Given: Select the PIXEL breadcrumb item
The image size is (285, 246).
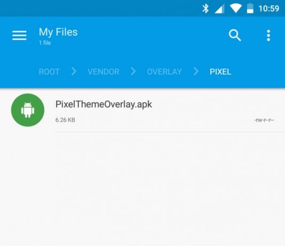Looking at the screenshot, I should pos(220,72).
